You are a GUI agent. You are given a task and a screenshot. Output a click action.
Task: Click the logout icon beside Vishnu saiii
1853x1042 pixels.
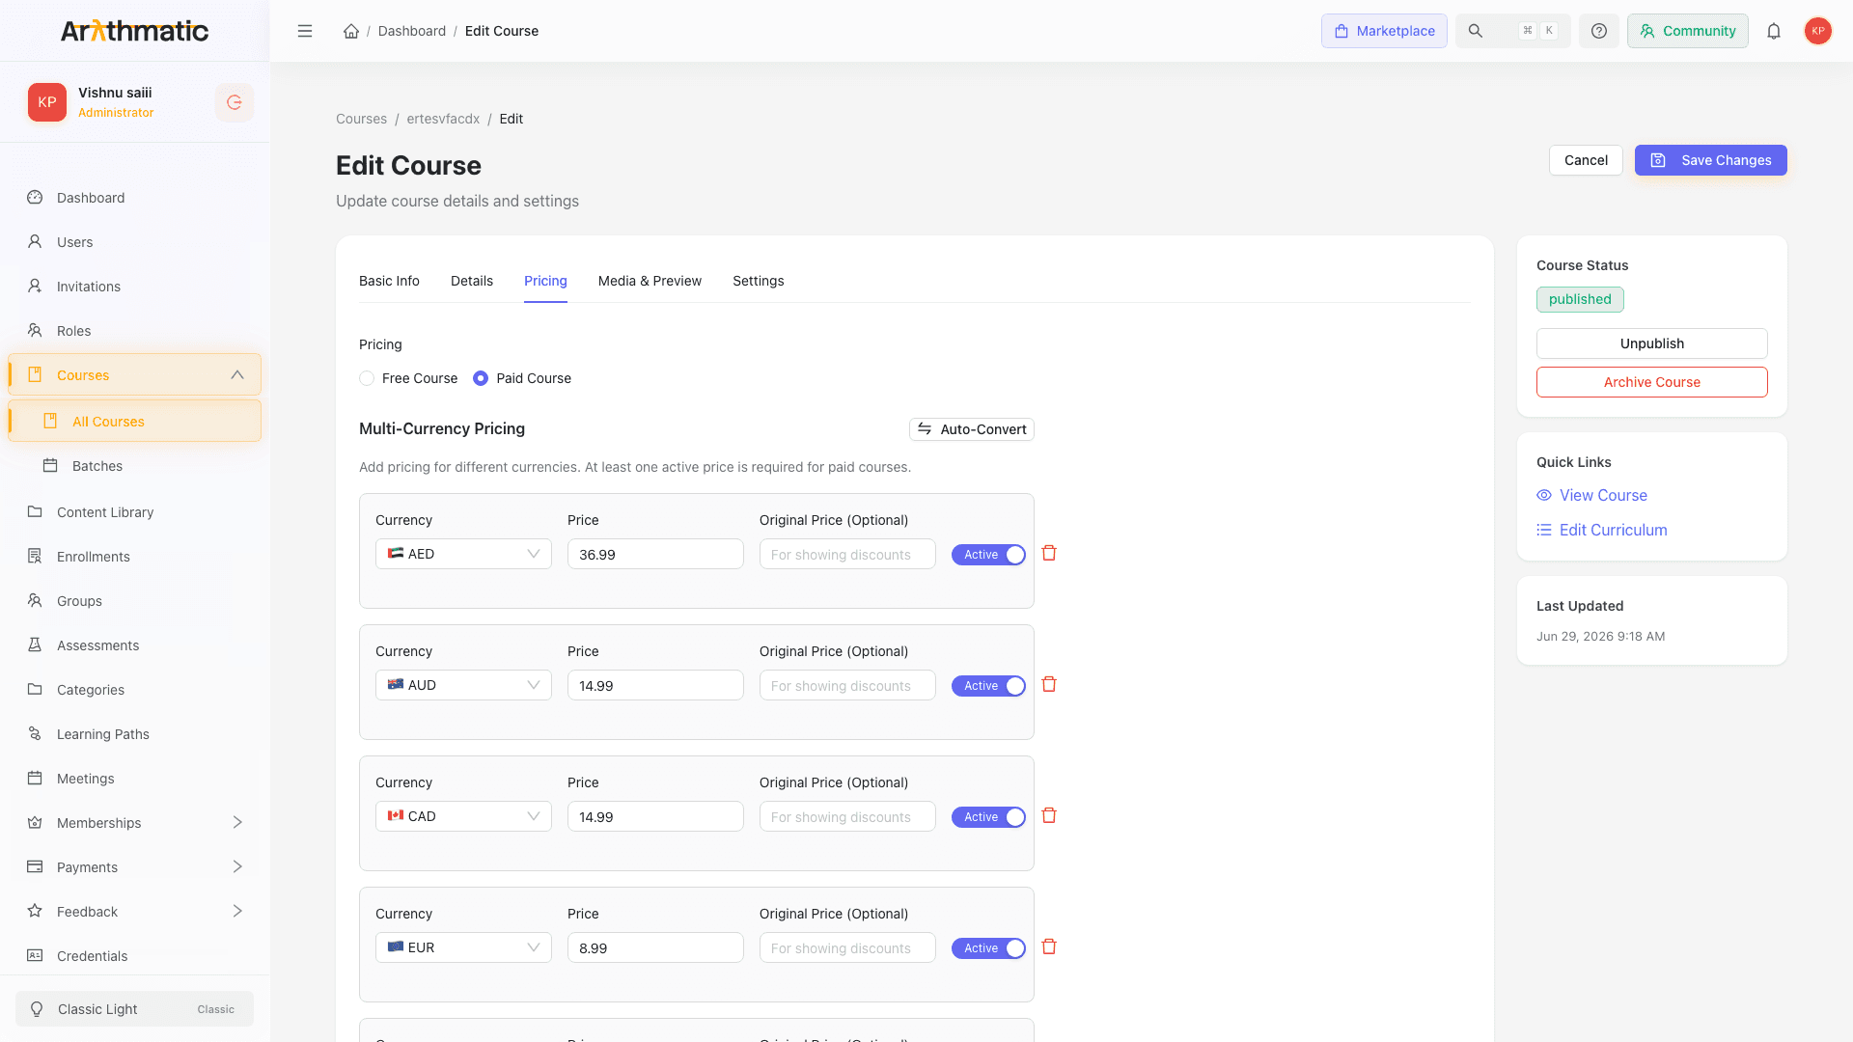[x=235, y=102]
